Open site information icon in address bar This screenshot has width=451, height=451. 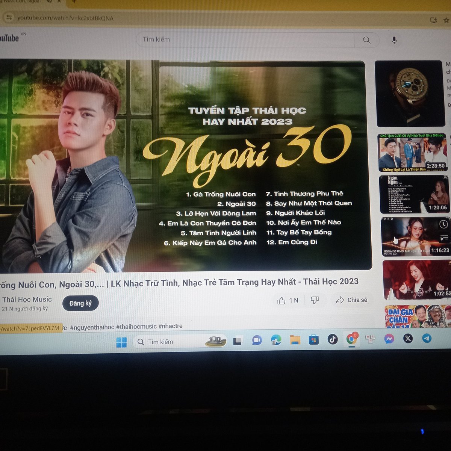tap(9, 17)
